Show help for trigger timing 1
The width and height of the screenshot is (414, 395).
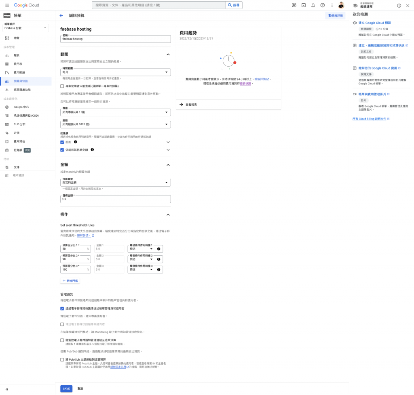pyautogui.click(x=158, y=249)
